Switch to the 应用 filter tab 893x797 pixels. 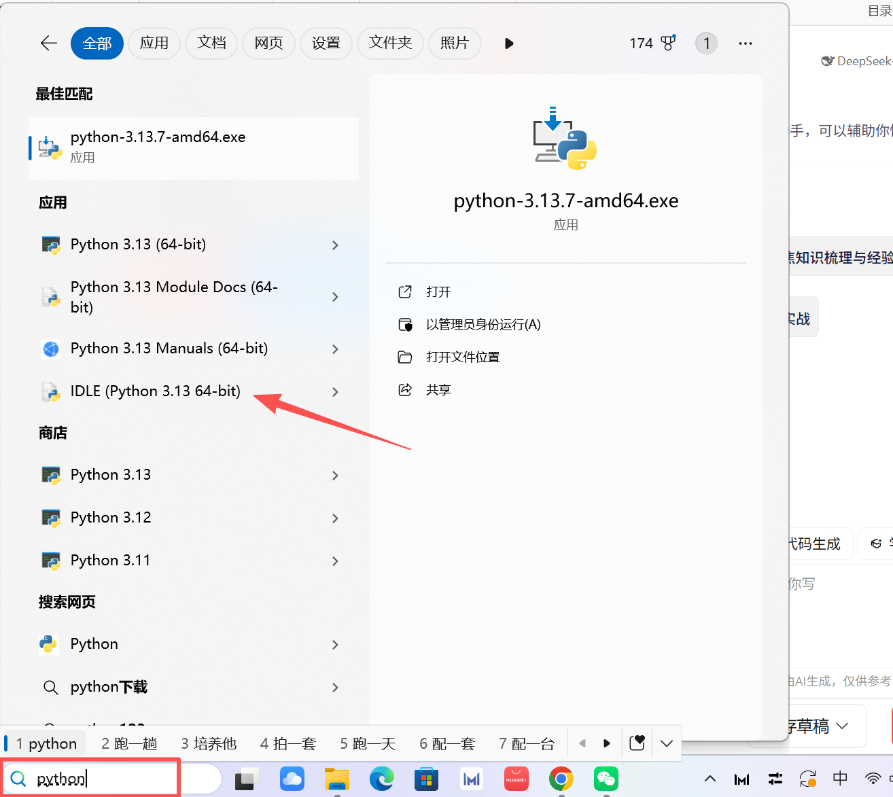(x=154, y=43)
